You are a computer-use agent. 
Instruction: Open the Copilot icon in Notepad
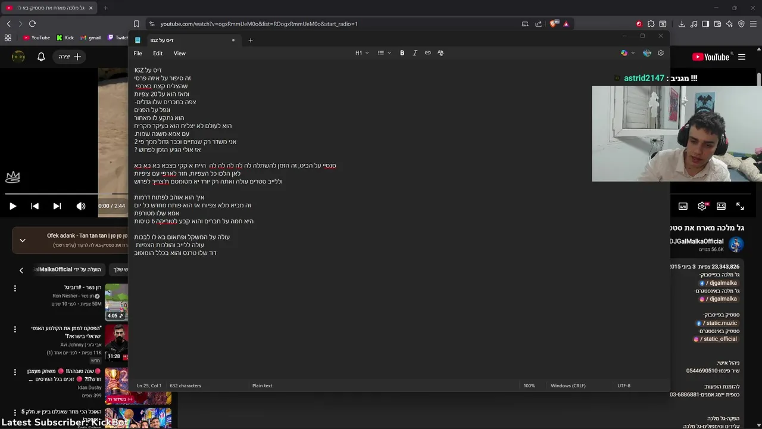[624, 53]
